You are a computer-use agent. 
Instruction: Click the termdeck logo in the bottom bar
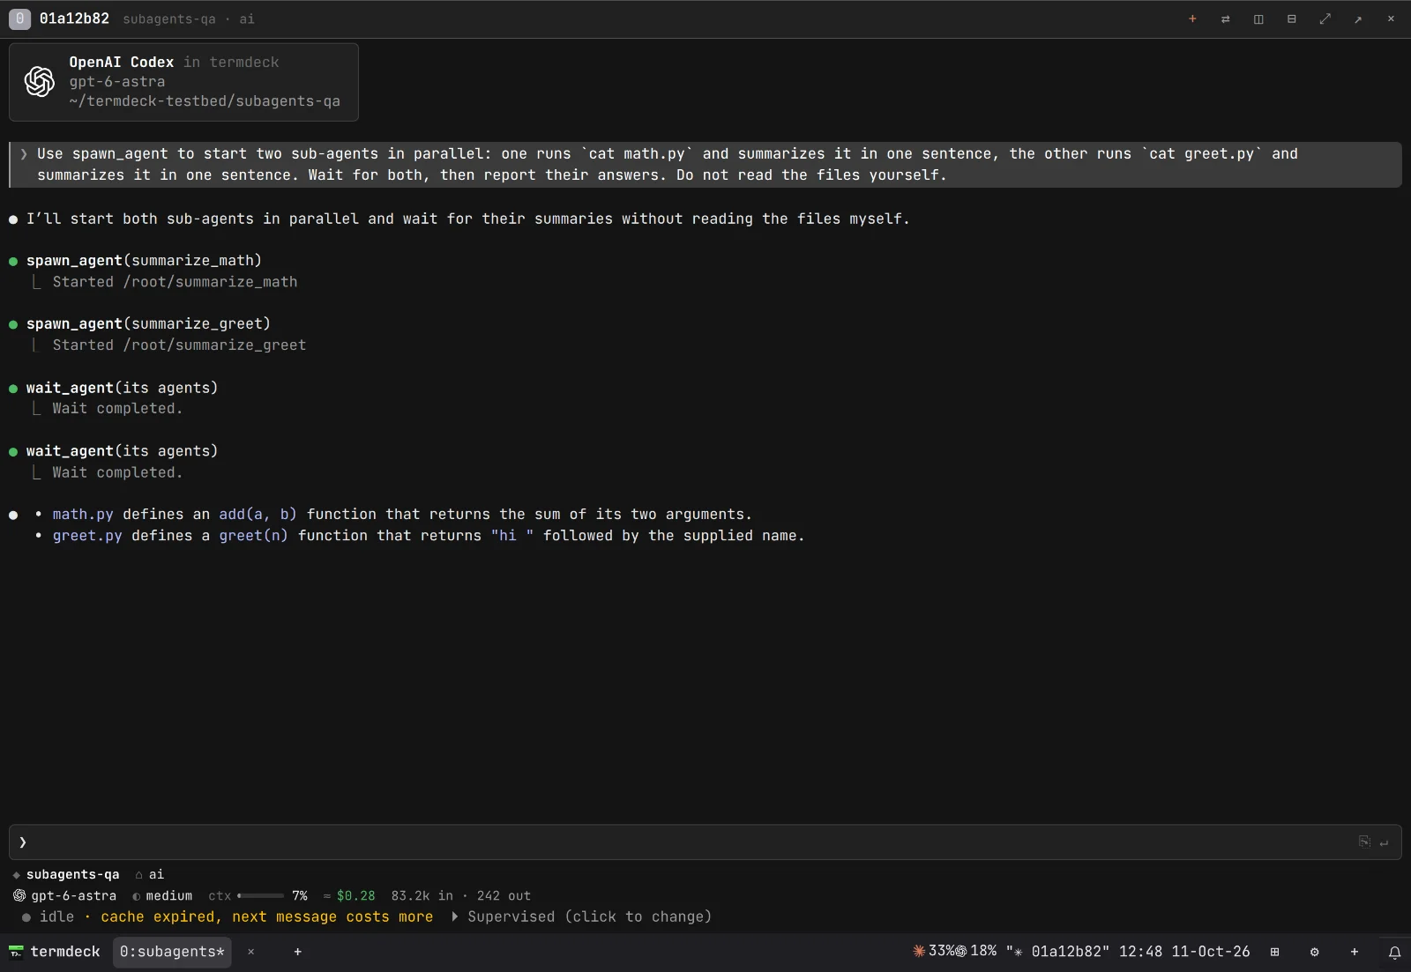(16, 952)
